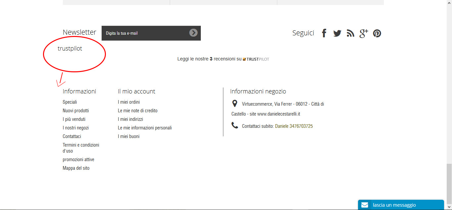Open Le mie informazioni personali

click(145, 128)
